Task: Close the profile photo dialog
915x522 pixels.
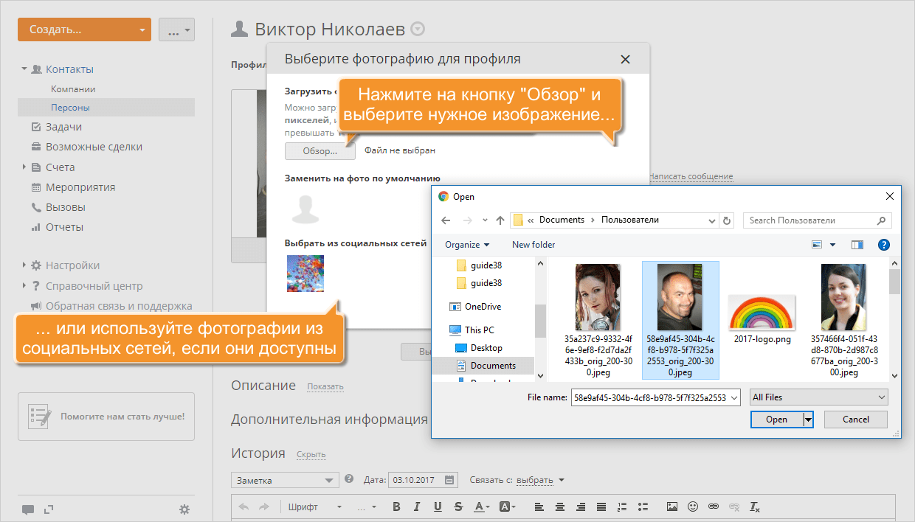Action: 625,60
